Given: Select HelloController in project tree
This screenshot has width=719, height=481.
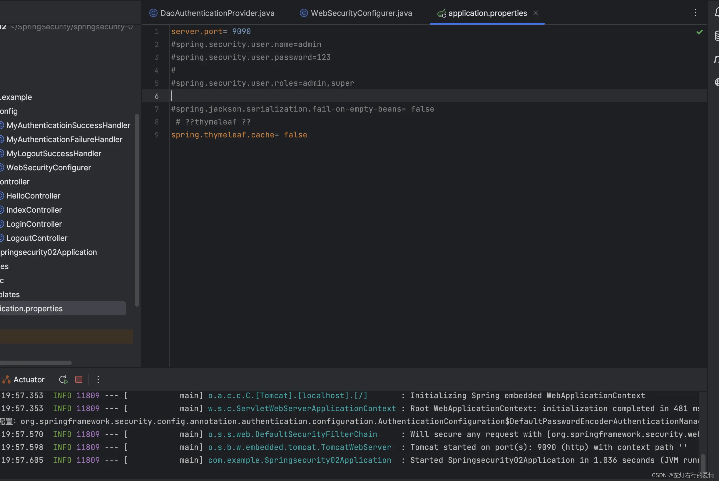Looking at the screenshot, I should tap(33, 196).
